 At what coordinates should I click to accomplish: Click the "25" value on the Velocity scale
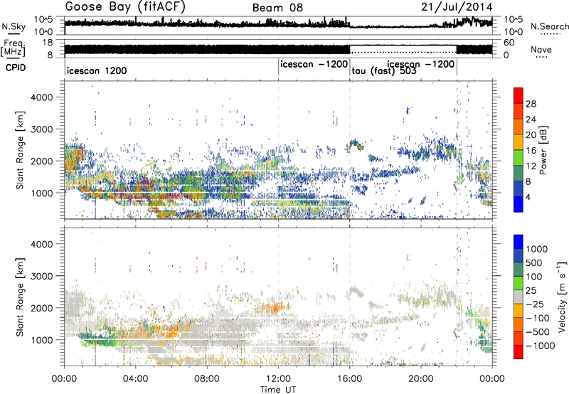(x=531, y=291)
